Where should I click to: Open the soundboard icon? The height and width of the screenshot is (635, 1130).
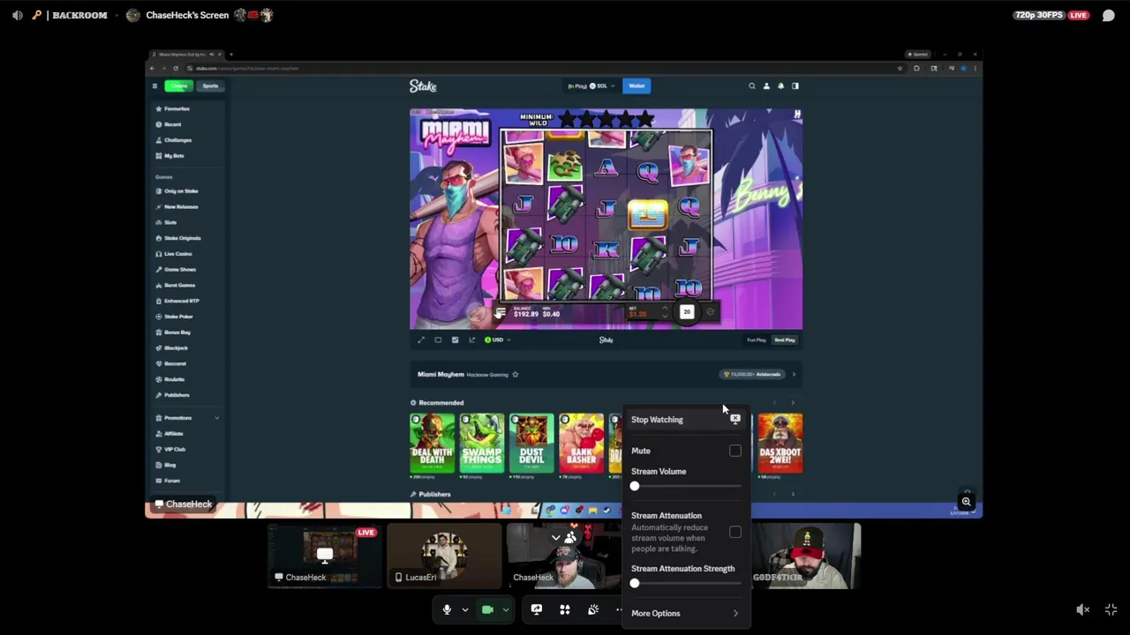(x=593, y=609)
